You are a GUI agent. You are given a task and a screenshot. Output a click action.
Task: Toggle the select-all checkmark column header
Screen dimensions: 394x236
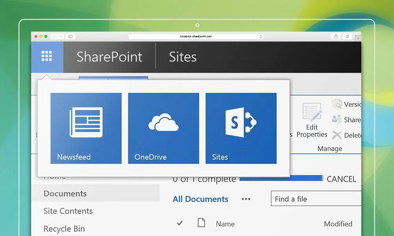(x=180, y=223)
